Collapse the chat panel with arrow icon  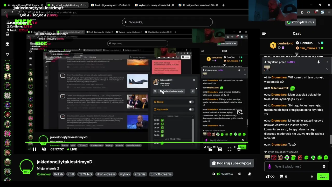coord(264,34)
